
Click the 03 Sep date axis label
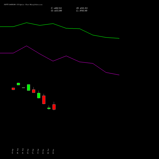tap(53, 151)
